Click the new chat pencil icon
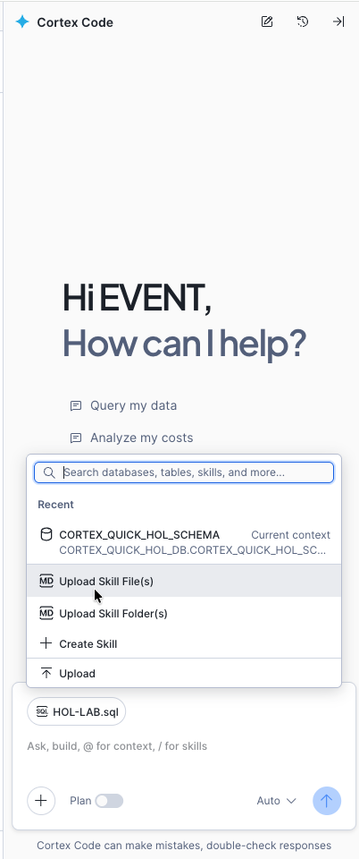This screenshot has width=359, height=859. (267, 21)
